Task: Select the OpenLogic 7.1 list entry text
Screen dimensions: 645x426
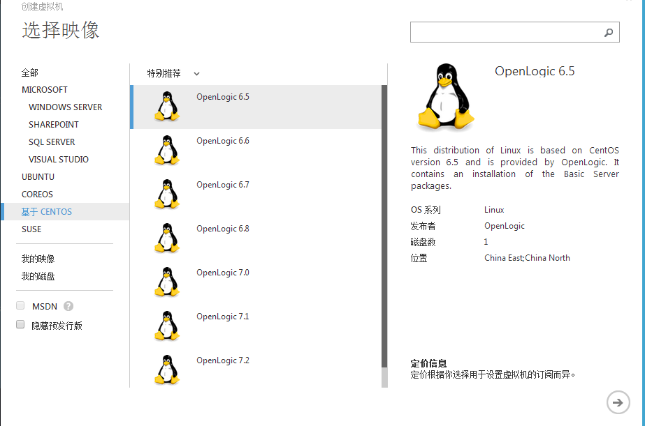Action: coord(222,317)
